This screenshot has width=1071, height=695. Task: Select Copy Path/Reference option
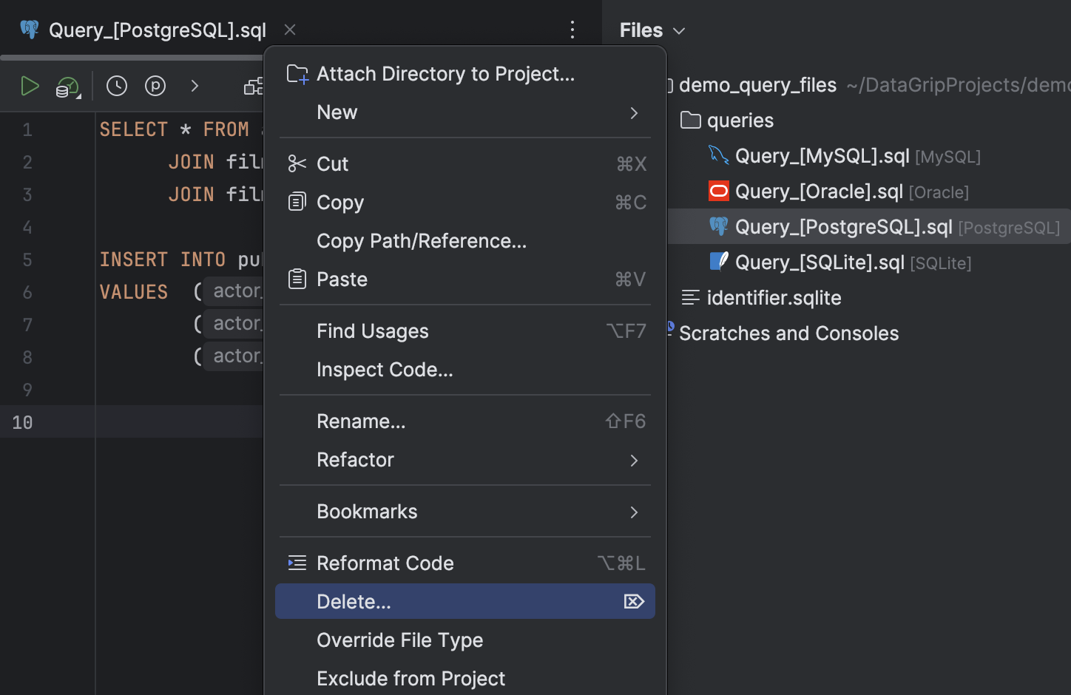[465, 241]
